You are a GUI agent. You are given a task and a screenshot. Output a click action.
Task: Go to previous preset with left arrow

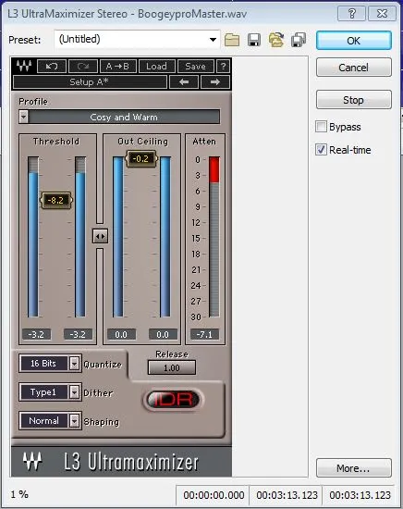click(x=184, y=81)
